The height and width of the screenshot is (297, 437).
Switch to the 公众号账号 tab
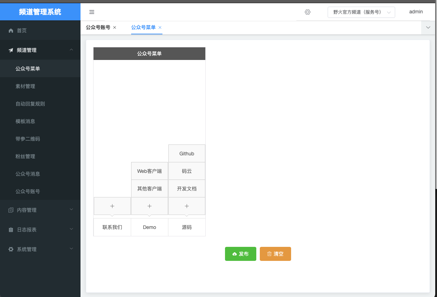coord(98,27)
